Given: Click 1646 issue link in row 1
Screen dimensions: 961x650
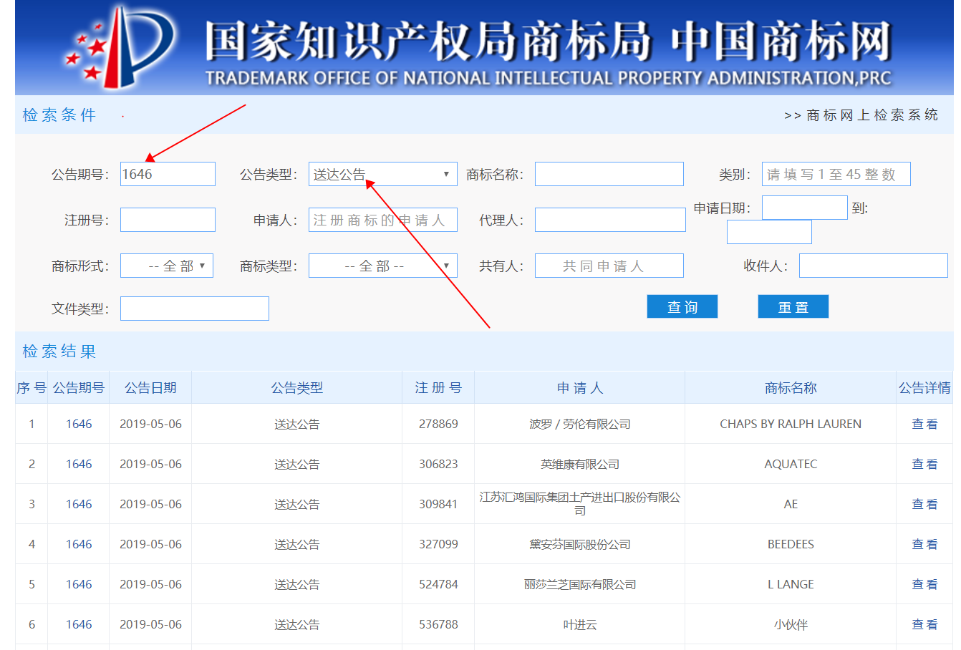Looking at the screenshot, I should pos(79,424).
